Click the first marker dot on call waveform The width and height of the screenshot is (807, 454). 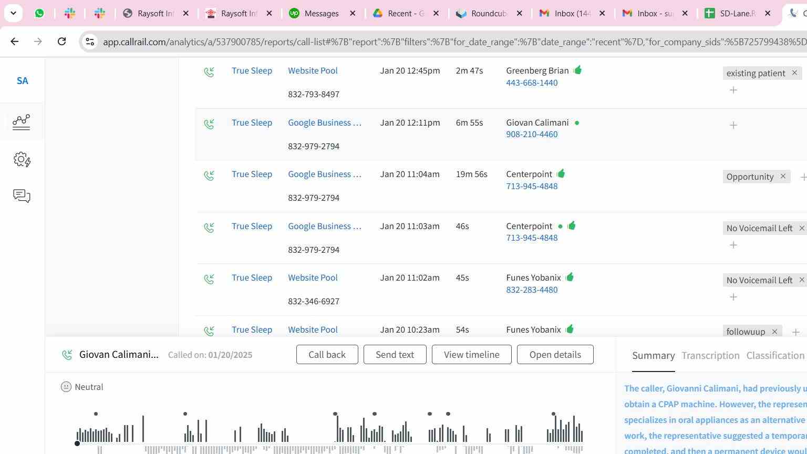click(x=96, y=414)
